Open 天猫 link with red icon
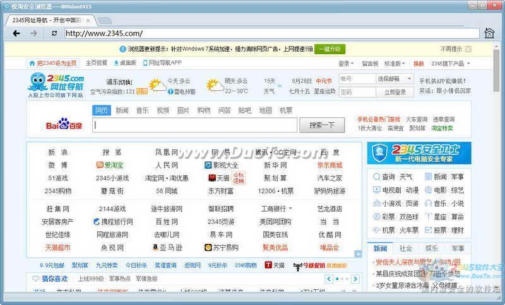This screenshot has height=305, width=505. 218,178
